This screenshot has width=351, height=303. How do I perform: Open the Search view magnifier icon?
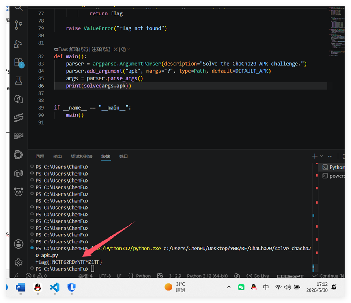click(18, 8)
